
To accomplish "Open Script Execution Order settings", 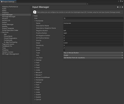I will pos(10,30).
